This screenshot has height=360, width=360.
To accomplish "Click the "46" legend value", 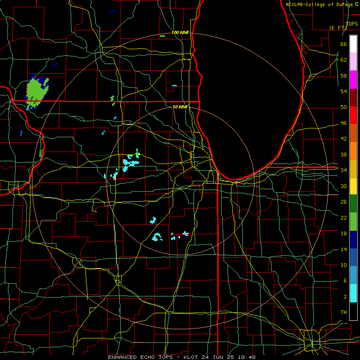I will point(344,123).
